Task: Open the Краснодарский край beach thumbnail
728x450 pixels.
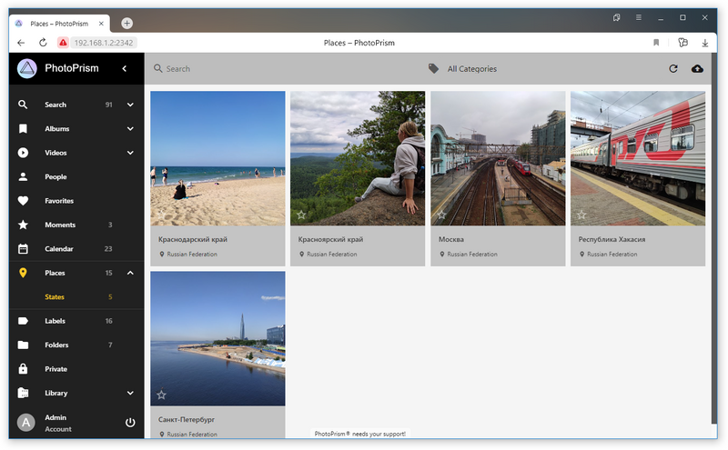Action: click(x=217, y=158)
